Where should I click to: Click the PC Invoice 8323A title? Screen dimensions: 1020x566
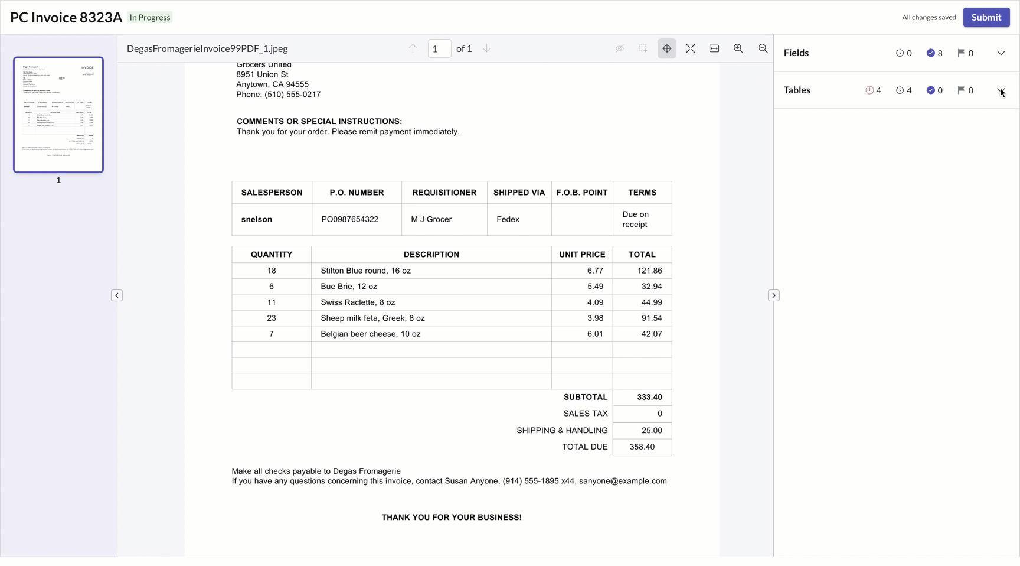(x=66, y=17)
